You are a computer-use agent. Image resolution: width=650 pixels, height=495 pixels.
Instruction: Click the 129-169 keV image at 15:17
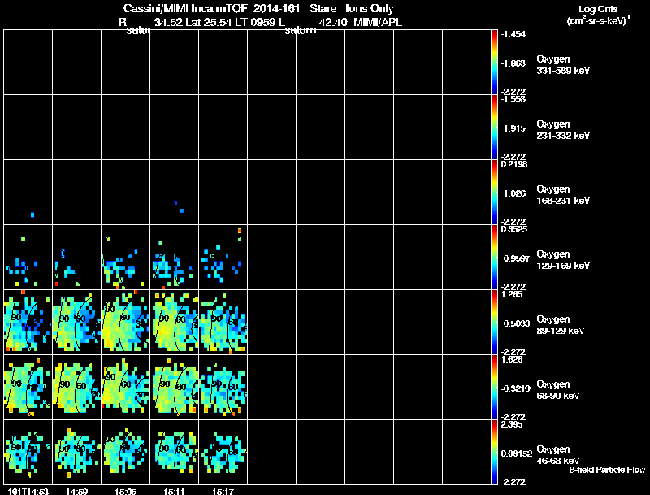[223, 258]
